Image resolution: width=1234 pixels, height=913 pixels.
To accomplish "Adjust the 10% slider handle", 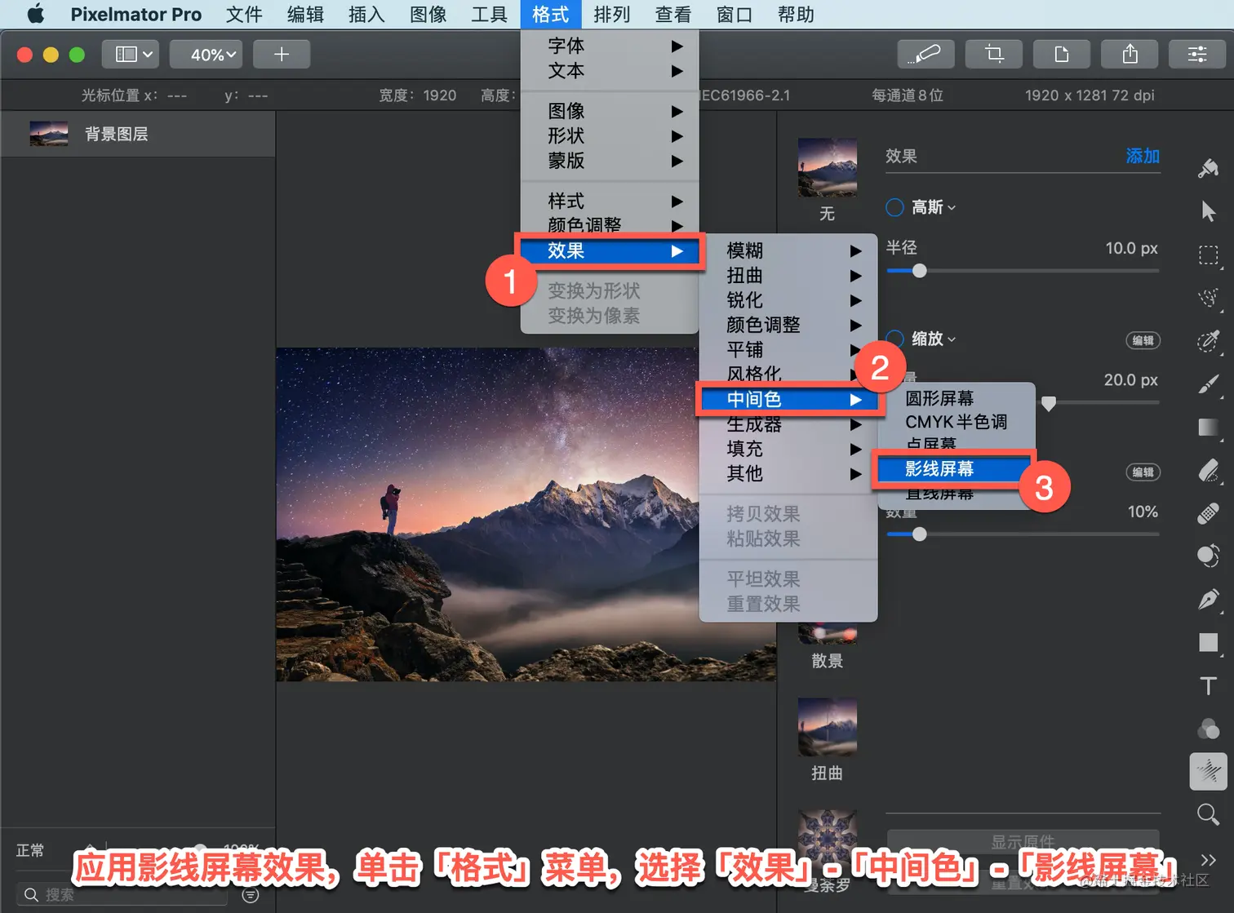I will coord(919,534).
